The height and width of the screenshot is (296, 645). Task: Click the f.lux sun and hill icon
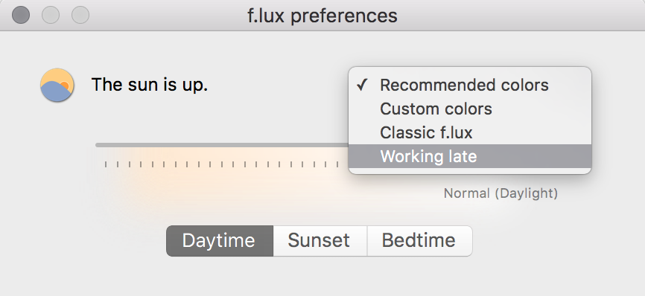pyautogui.click(x=57, y=85)
